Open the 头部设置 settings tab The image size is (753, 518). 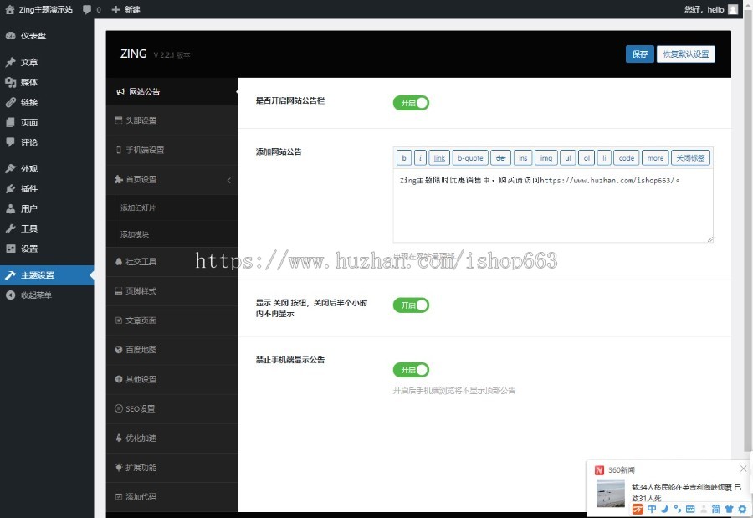[x=172, y=121]
